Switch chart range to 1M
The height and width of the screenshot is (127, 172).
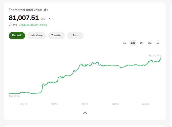click(x=141, y=43)
